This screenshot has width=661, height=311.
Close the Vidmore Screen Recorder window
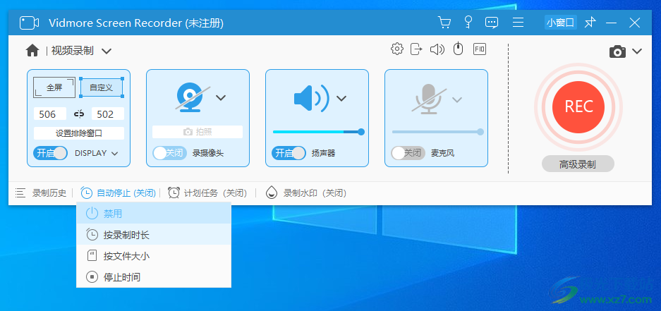[x=634, y=23]
